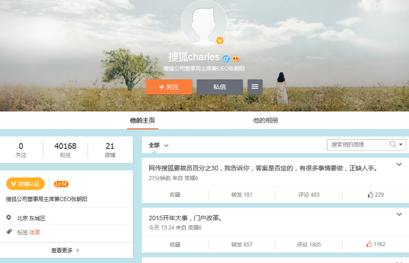Viewport: 409px width, 263px height.
Task: Expand 查看更多 in the profile card
Action: pos(66,251)
